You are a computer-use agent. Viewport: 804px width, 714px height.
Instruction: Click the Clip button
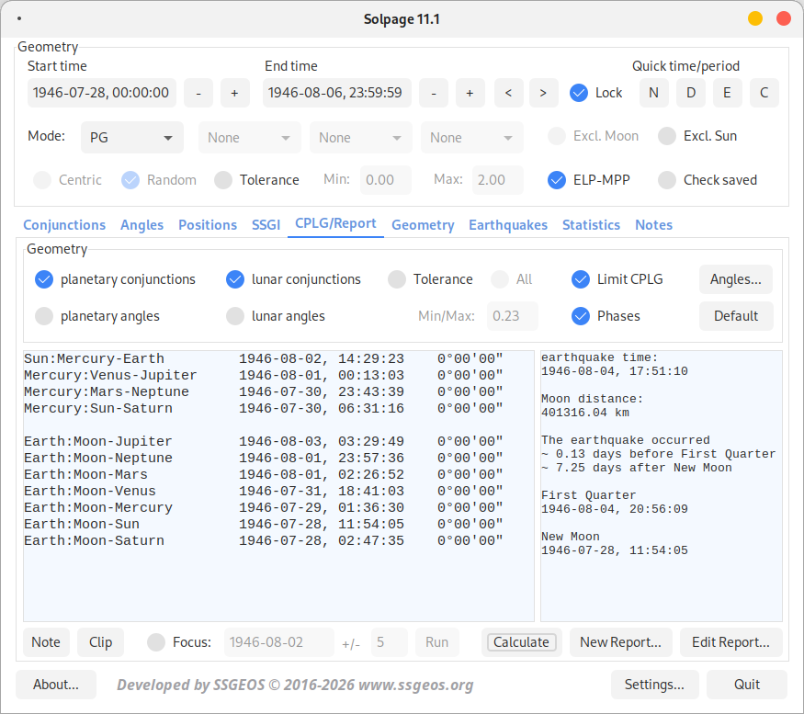click(100, 642)
